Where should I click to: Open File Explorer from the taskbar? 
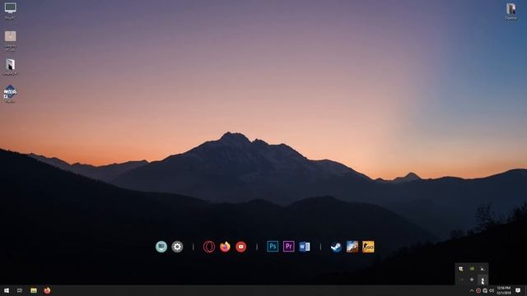coord(34,290)
